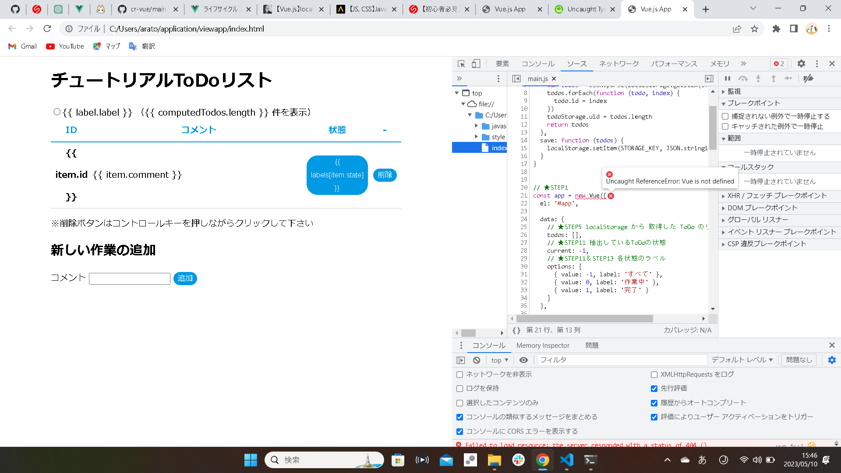Click the 追加 button
841x473 pixels.
point(185,279)
